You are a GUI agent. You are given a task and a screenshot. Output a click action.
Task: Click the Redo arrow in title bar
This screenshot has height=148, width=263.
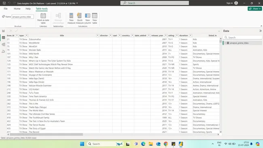[14, 3]
